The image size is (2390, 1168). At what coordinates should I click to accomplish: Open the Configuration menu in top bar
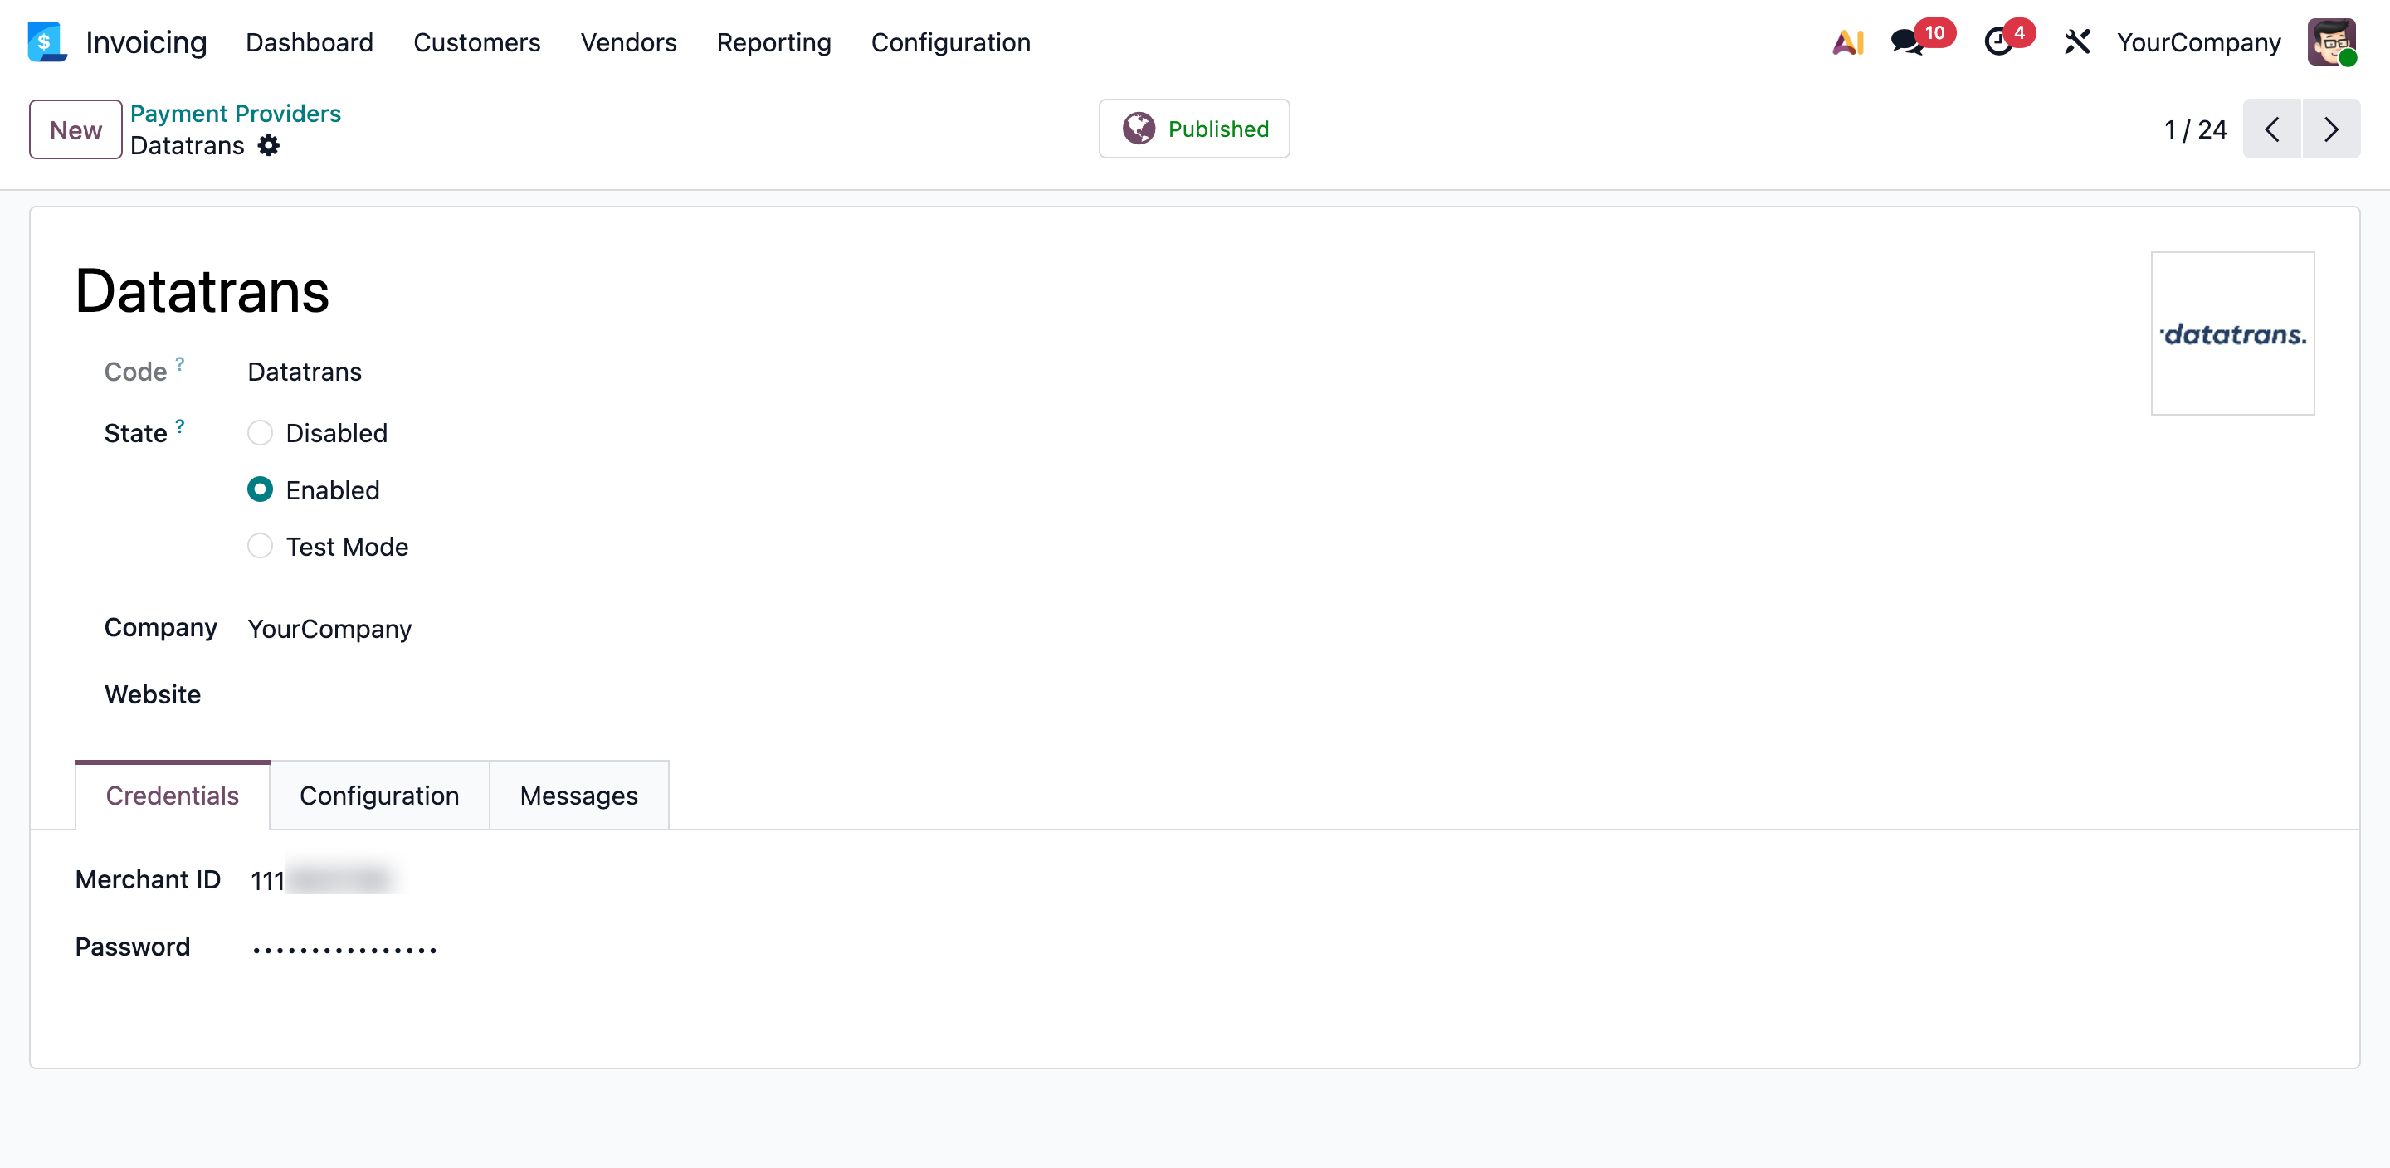pos(950,41)
